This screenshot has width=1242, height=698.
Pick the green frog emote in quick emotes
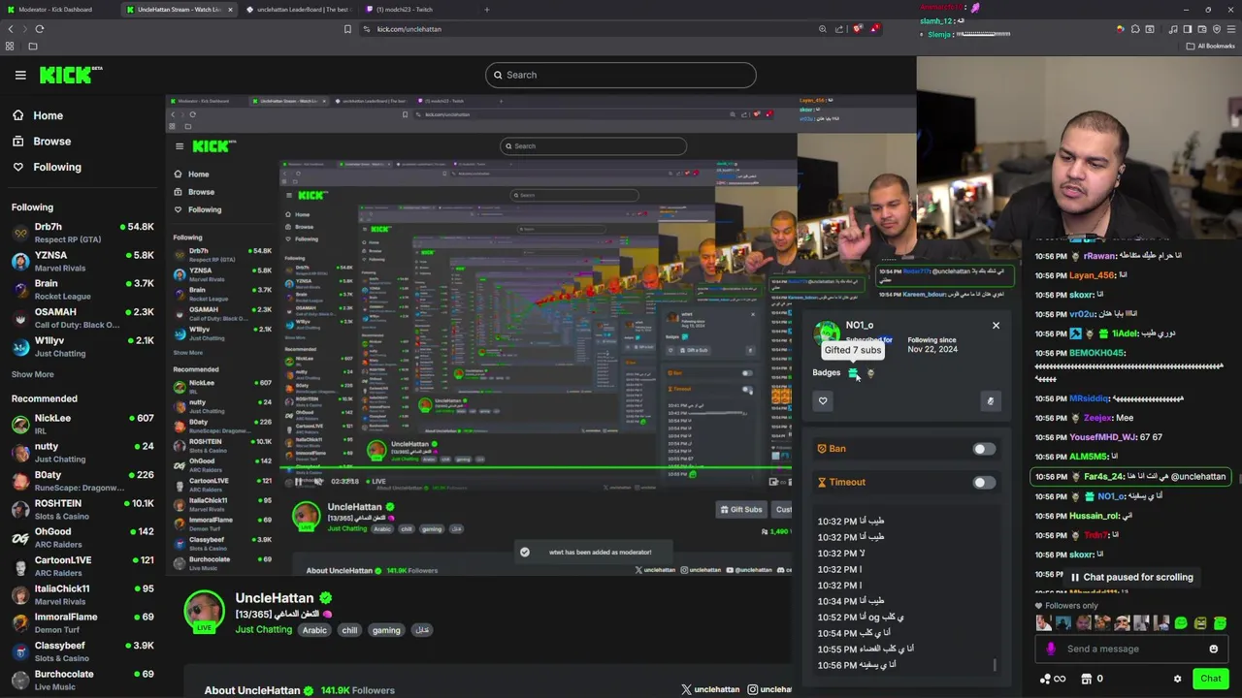[1181, 623]
